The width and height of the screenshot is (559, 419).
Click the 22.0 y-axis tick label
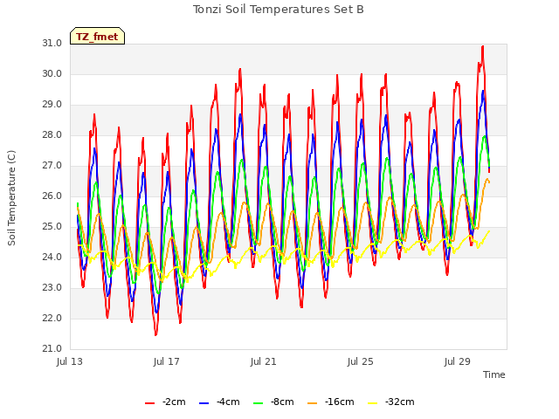point(52,318)
